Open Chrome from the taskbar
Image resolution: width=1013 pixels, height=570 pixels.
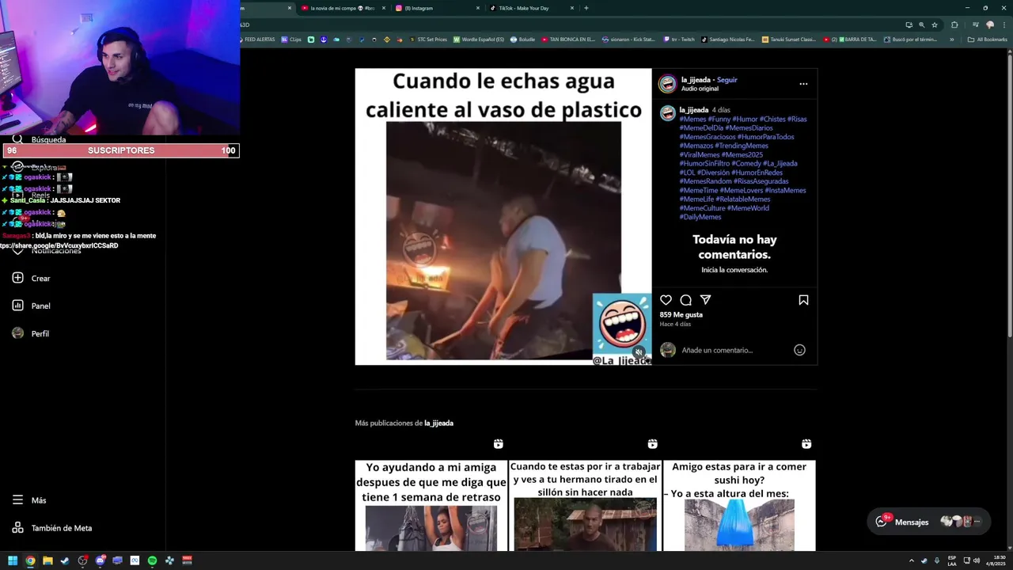[30, 560]
